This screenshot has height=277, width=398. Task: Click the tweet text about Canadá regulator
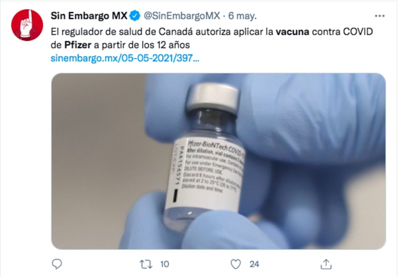pyautogui.click(x=212, y=39)
